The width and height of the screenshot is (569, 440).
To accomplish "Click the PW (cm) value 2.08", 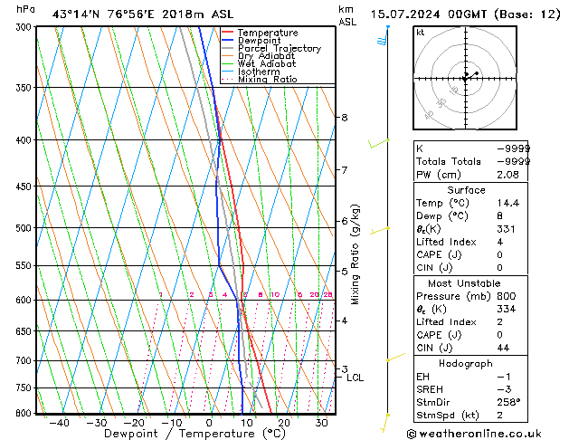I will pyautogui.click(x=507, y=175).
